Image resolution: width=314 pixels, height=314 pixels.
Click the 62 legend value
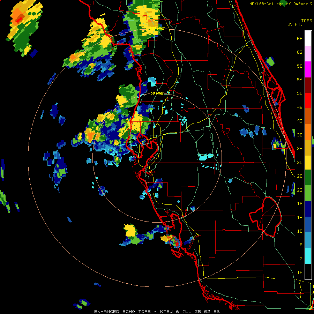300,52
